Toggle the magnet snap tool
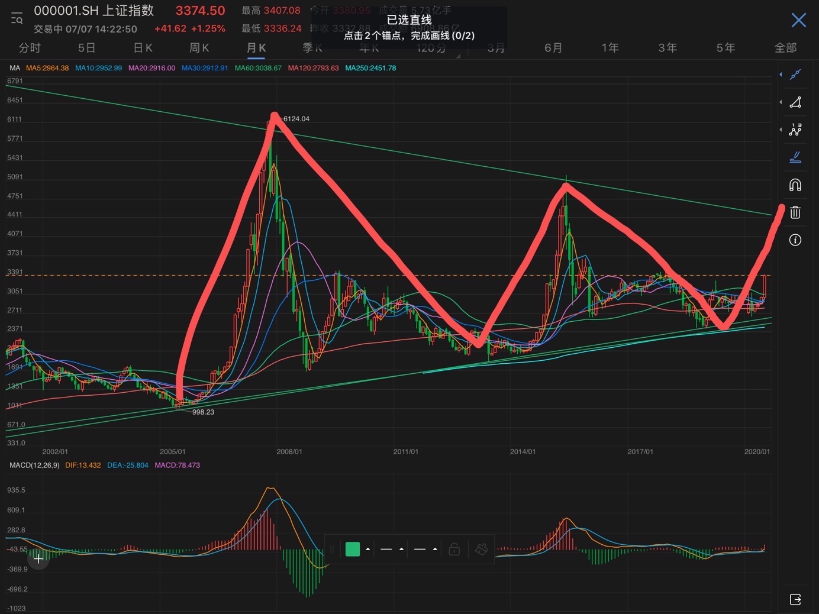Viewport: 819px width, 614px height. [795, 185]
